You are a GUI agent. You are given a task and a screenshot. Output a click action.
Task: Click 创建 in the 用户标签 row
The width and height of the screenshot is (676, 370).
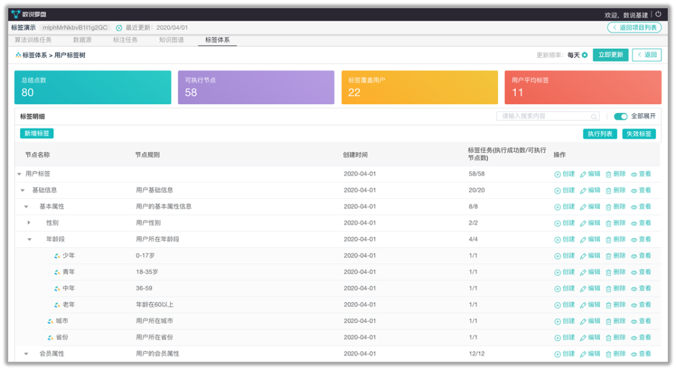tap(565, 174)
